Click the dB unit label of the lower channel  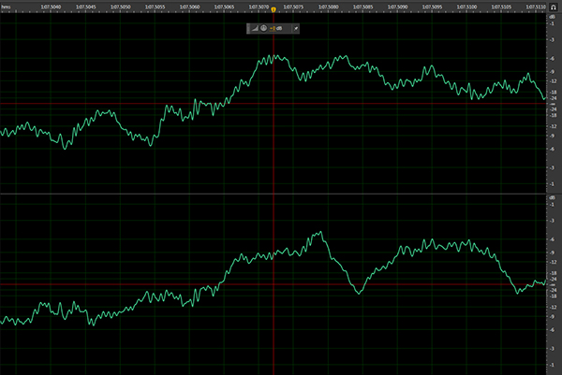pyautogui.click(x=554, y=197)
